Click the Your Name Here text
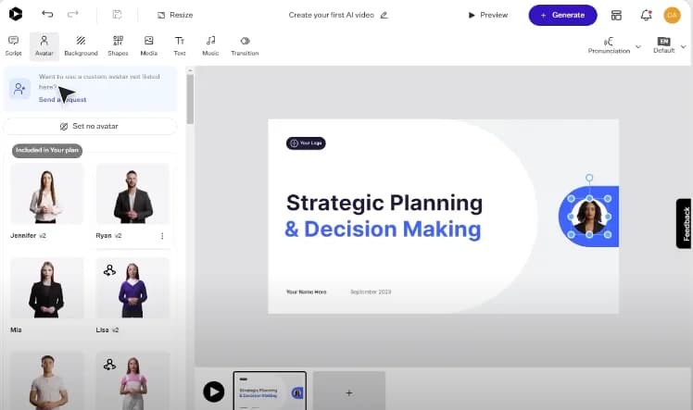The width and height of the screenshot is (693, 410). click(x=307, y=292)
